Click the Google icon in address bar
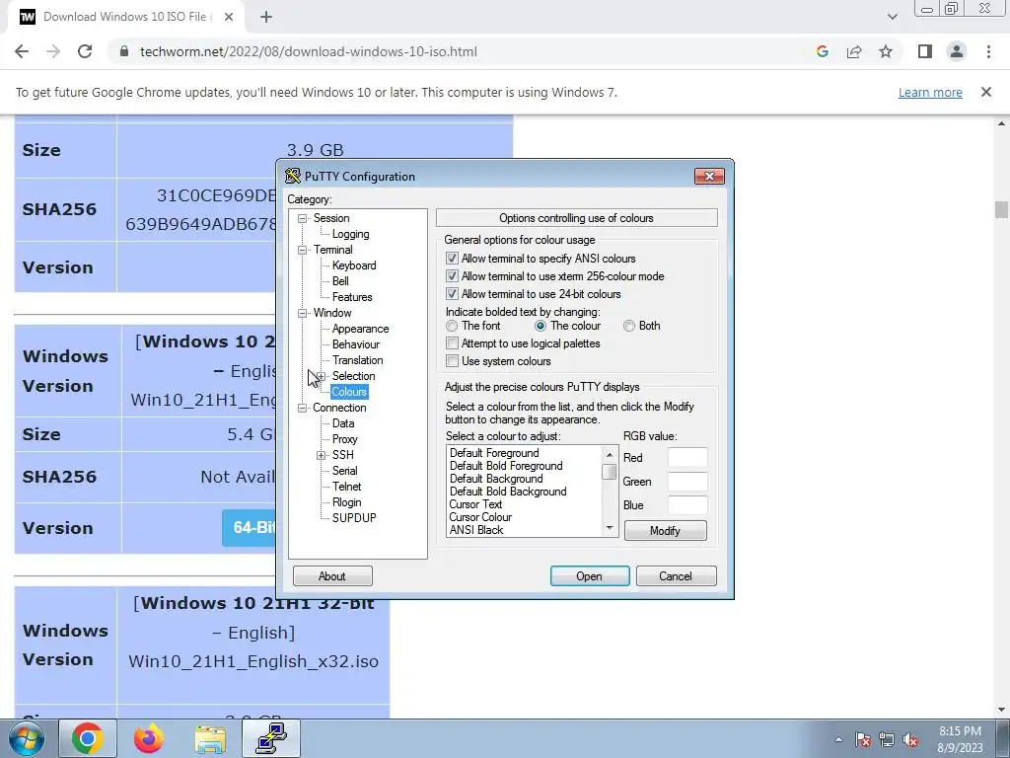Viewport: 1010px width, 758px height. coord(822,51)
